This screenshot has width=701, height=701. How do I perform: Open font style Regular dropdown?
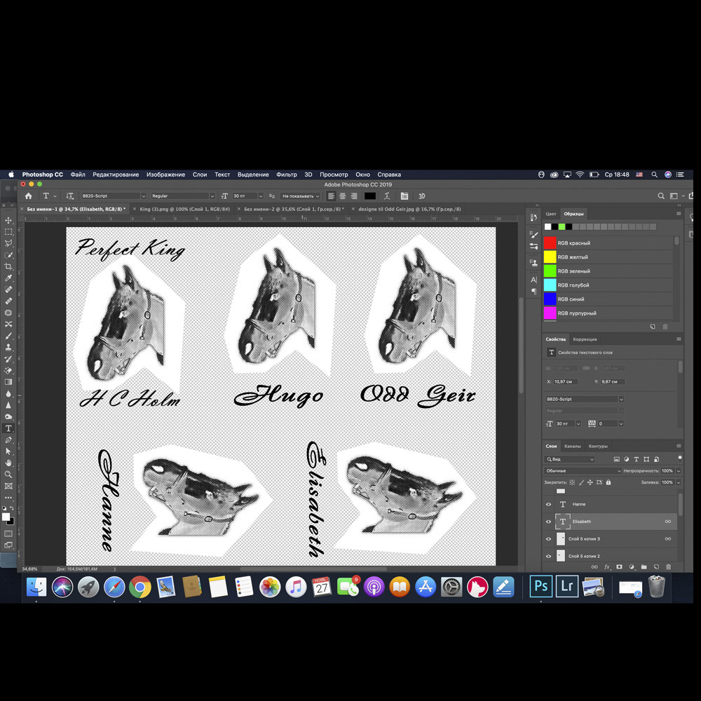[x=212, y=196]
